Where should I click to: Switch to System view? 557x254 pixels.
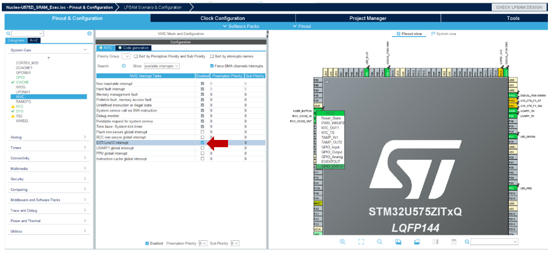444,34
